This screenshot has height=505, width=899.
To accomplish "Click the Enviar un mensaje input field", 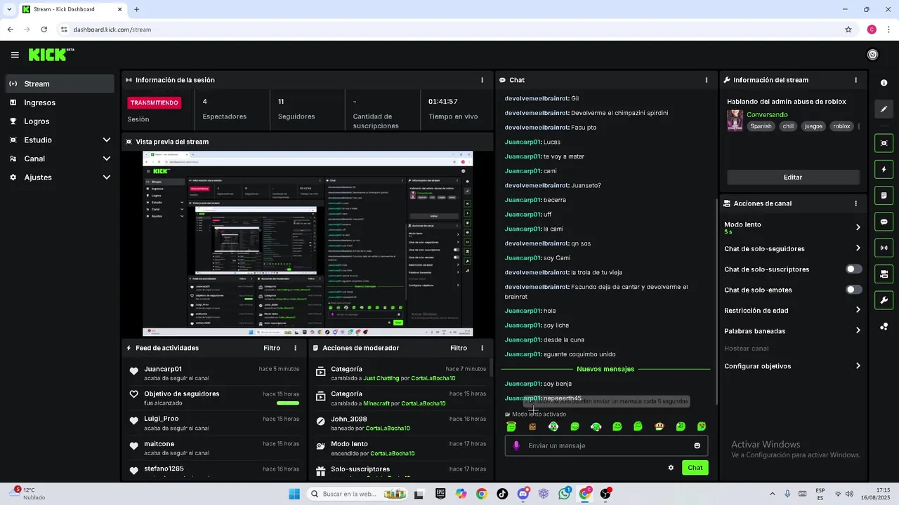I will [606, 445].
